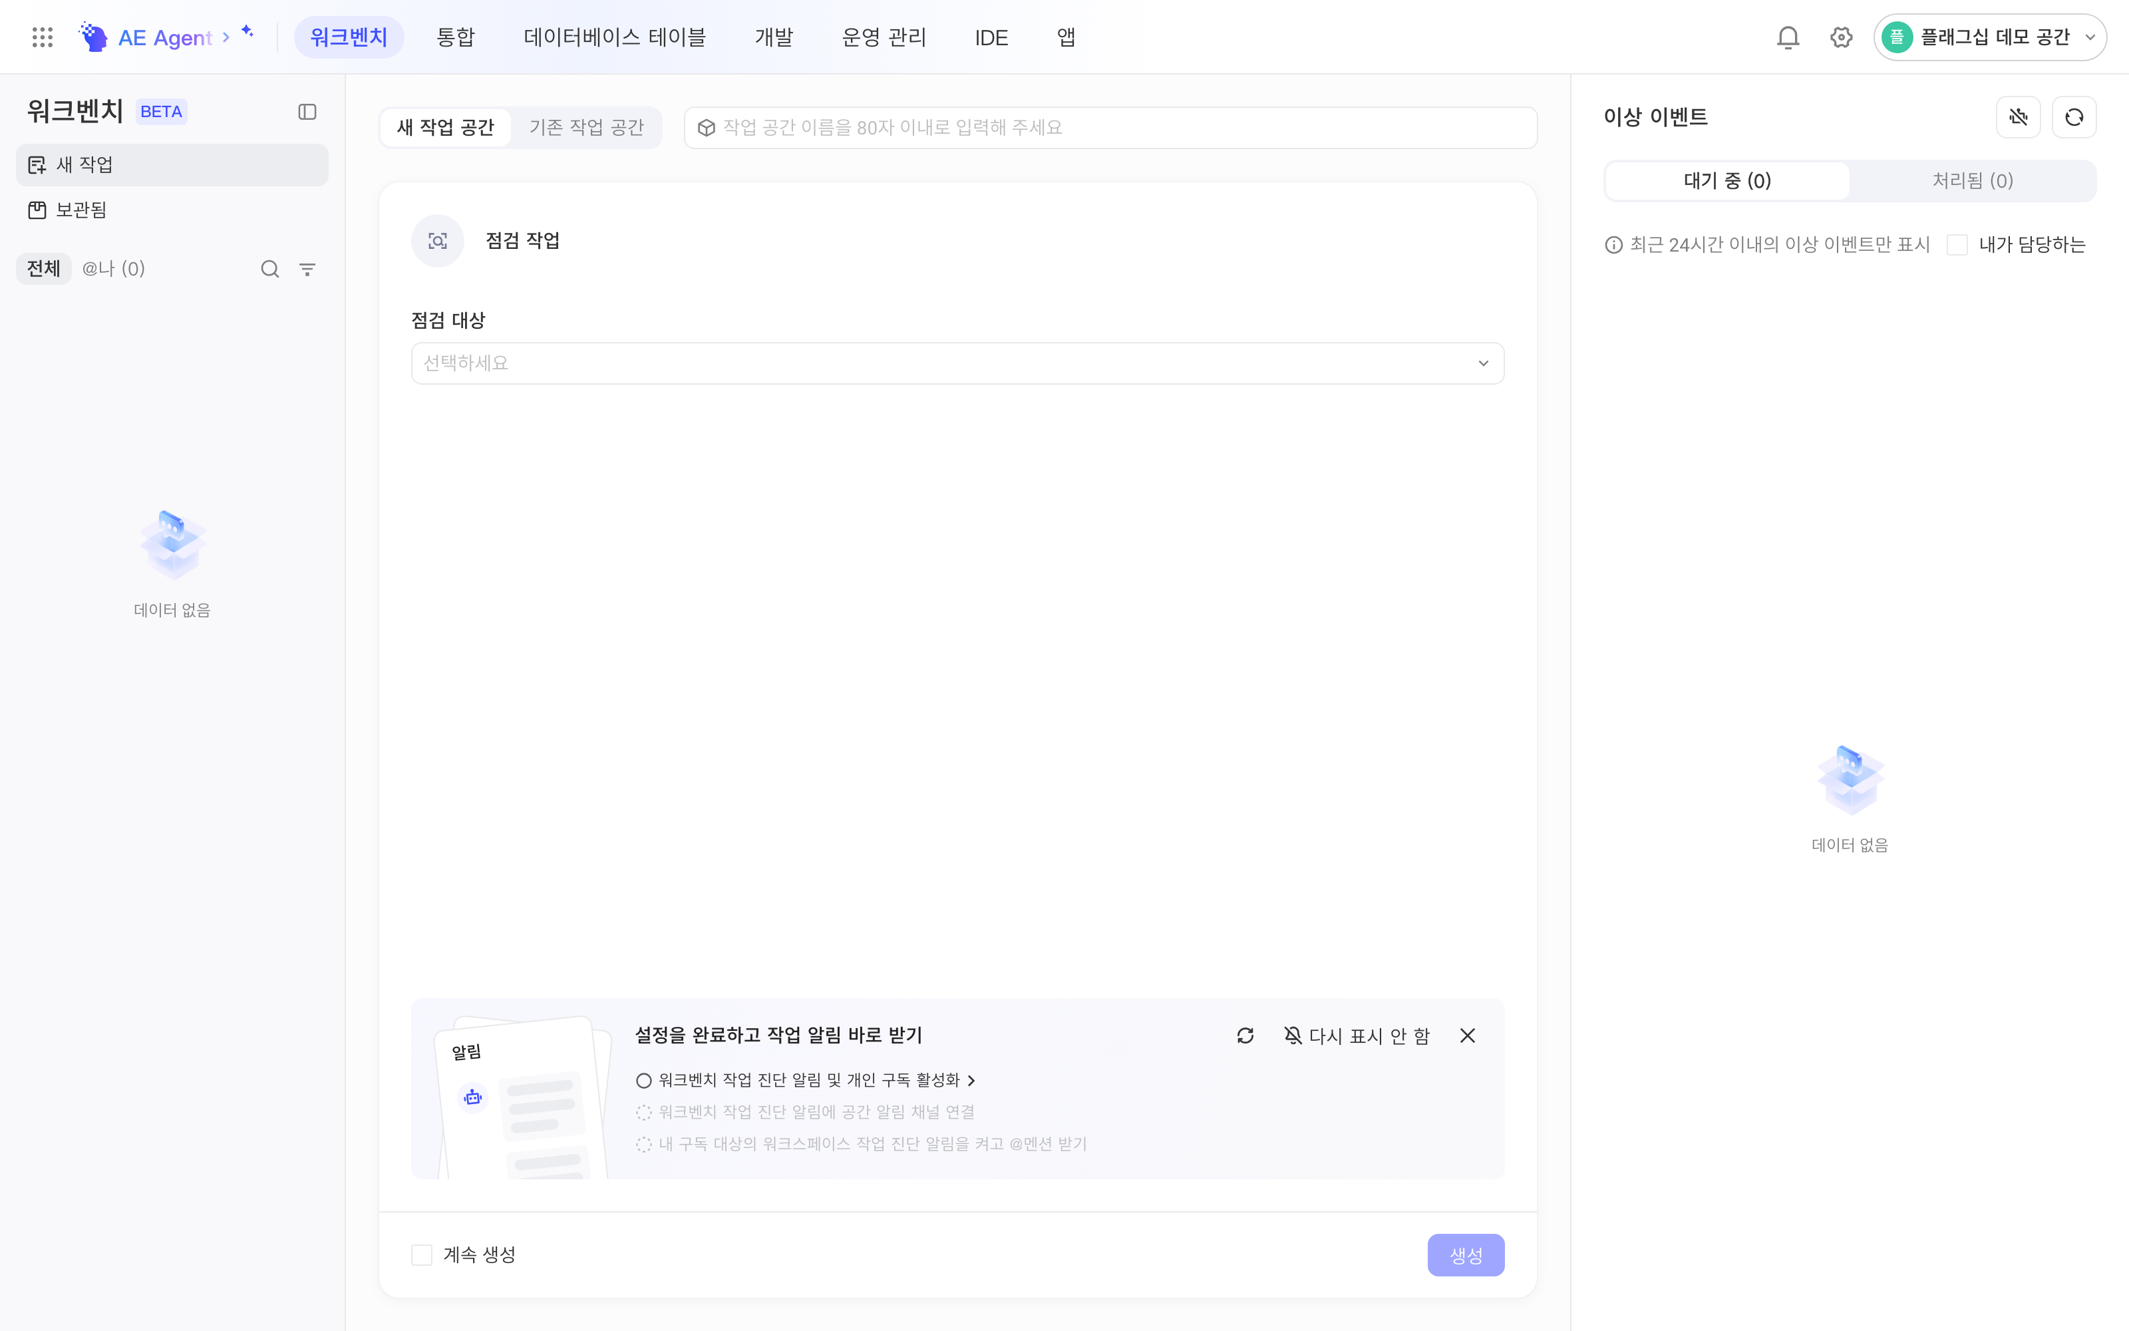
Task: Focus the 작업 공간 이름 input field
Action: (1110, 128)
